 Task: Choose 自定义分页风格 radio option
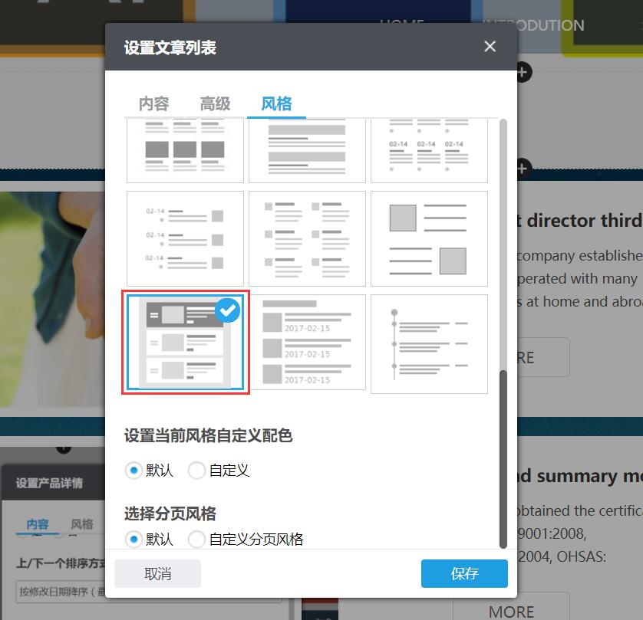coord(197,540)
